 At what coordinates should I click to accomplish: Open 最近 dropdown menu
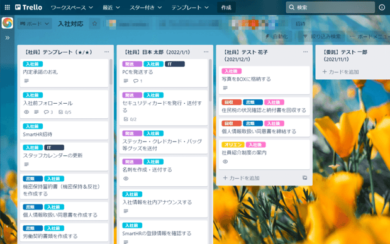(111, 8)
